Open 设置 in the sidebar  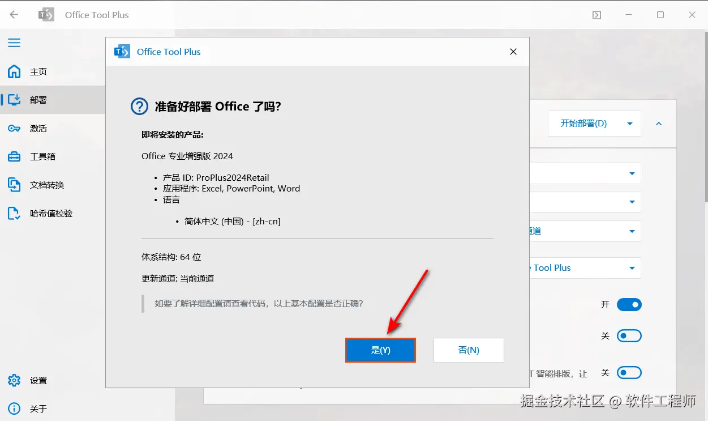click(x=53, y=380)
